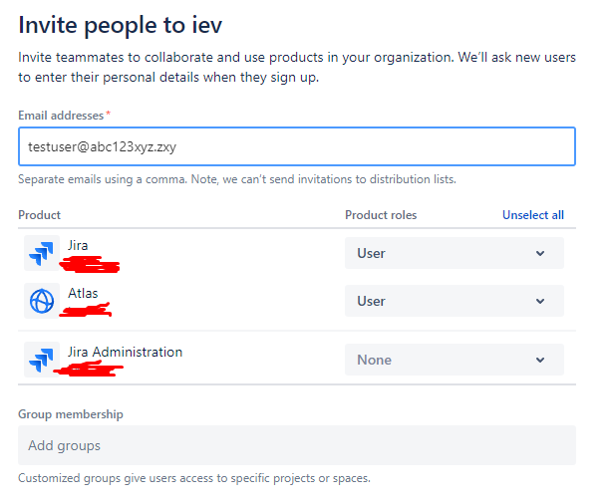Click the 'Separate emails using a comma' hint
608x504 pixels.
pyautogui.click(x=237, y=179)
